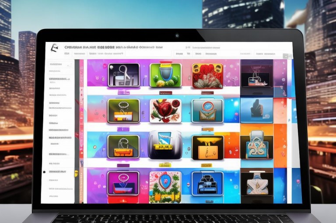Select the olive icon with ring and orange box
This screenshot has height=223, width=336.
[x=123, y=111]
